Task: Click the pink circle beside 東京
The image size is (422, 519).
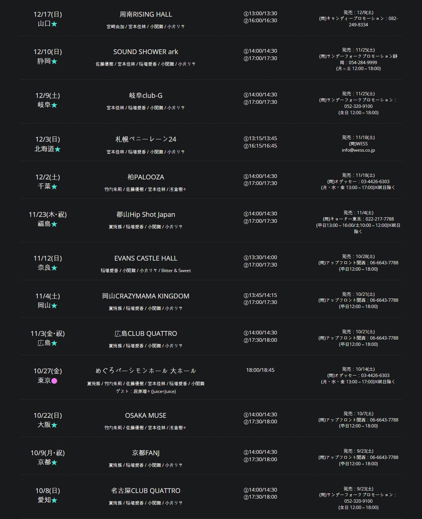Action: [54, 381]
